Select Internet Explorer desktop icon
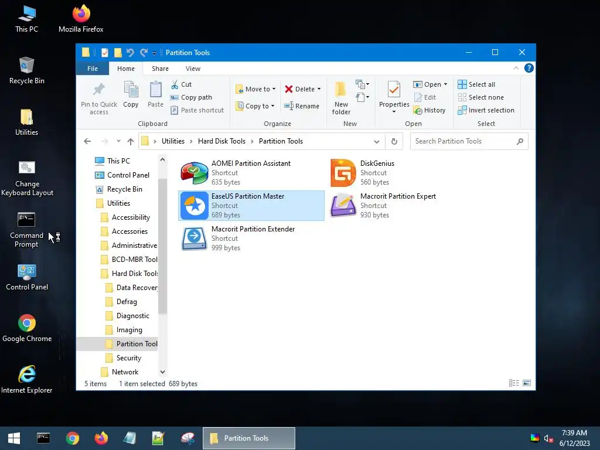 pos(27,379)
